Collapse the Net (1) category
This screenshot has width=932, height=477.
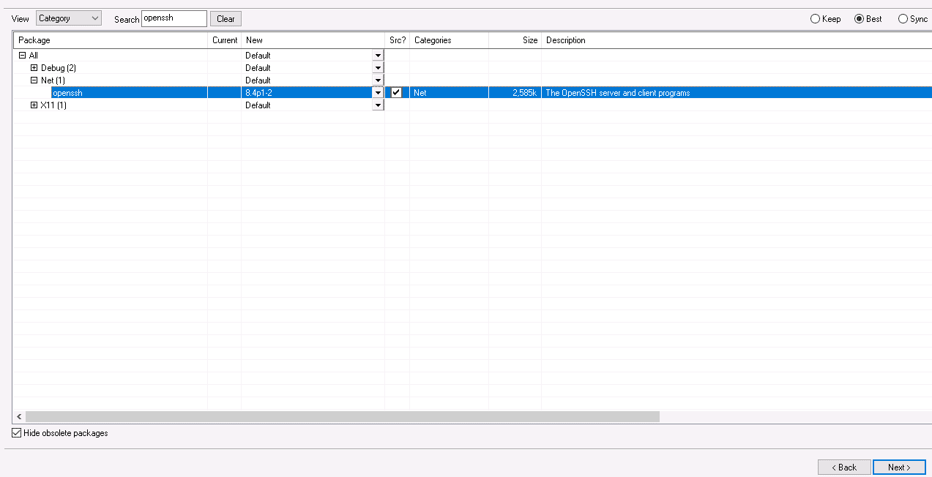click(x=34, y=80)
